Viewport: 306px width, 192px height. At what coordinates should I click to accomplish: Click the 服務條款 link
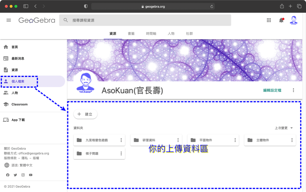tap(10, 158)
